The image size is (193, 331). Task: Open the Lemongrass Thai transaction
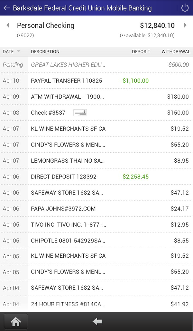pos(96,161)
